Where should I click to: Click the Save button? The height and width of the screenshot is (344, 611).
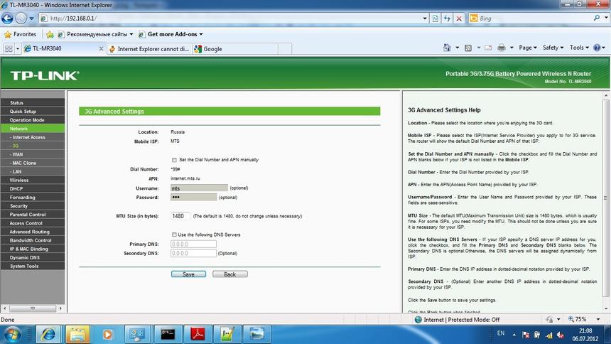[x=188, y=274]
